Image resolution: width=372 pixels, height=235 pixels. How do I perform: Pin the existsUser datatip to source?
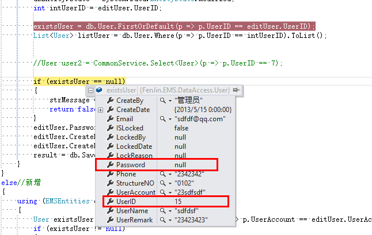pos(237,90)
